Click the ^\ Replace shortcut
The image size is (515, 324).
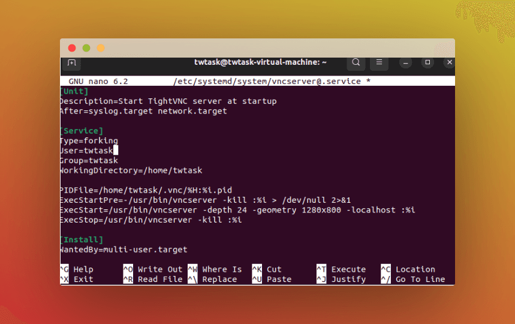point(212,279)
